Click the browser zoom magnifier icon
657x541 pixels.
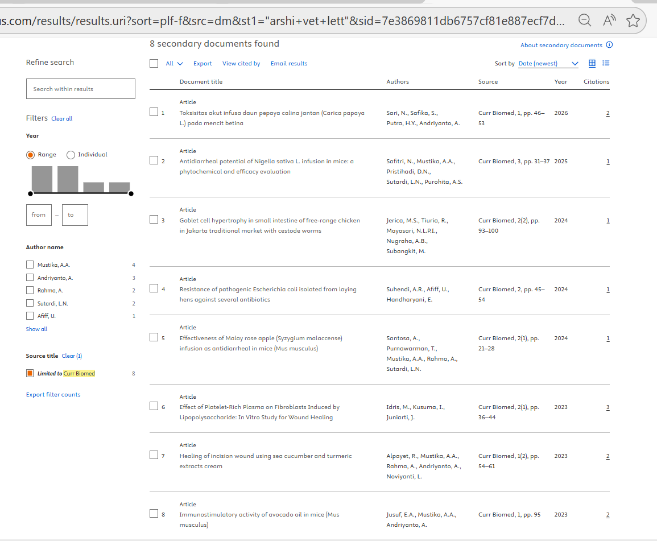[x=584, y=20]
